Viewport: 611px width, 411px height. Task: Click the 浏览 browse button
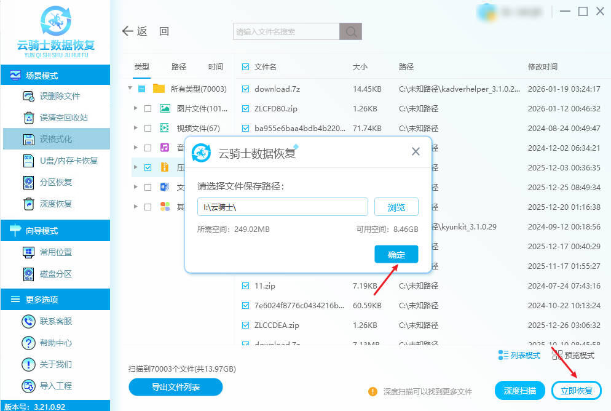396,207
